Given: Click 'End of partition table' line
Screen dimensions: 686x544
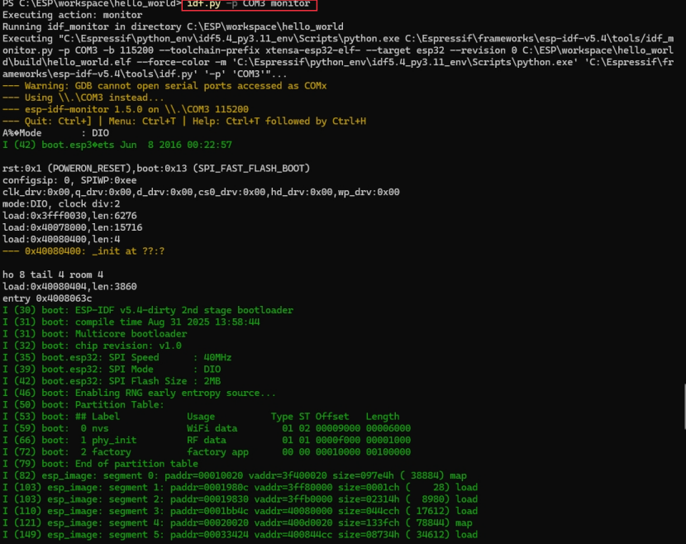Looking at the screenshot, I should (100, 464).
